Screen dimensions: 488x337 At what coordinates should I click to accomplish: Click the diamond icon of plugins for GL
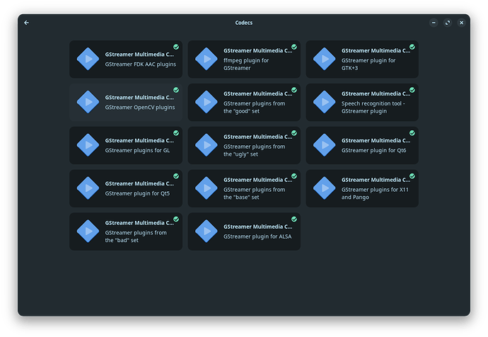click(88, 145)
